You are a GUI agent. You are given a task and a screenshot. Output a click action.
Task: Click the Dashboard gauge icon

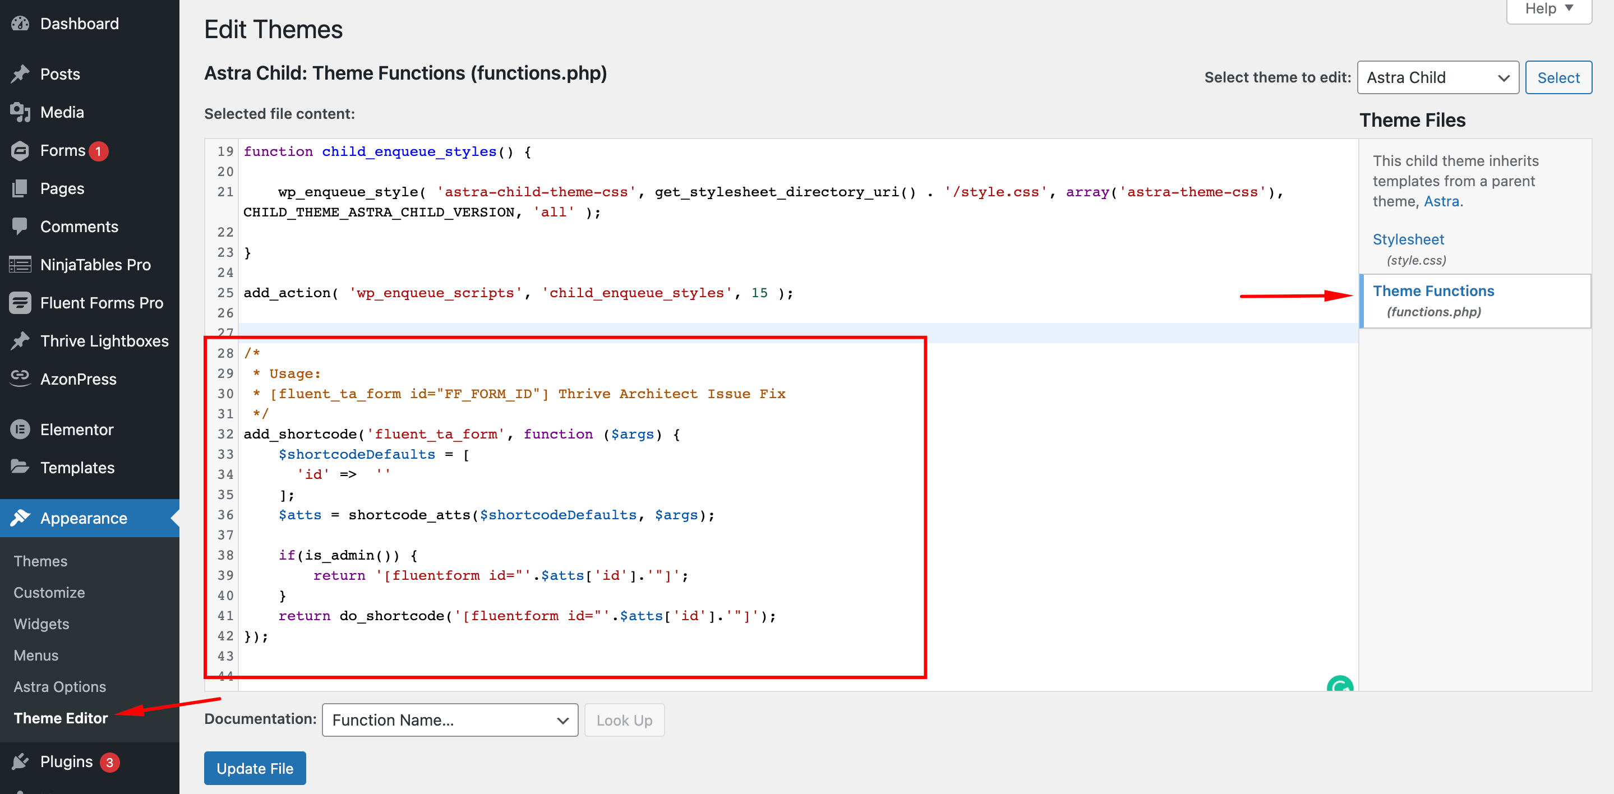click(x=20, y=24)
